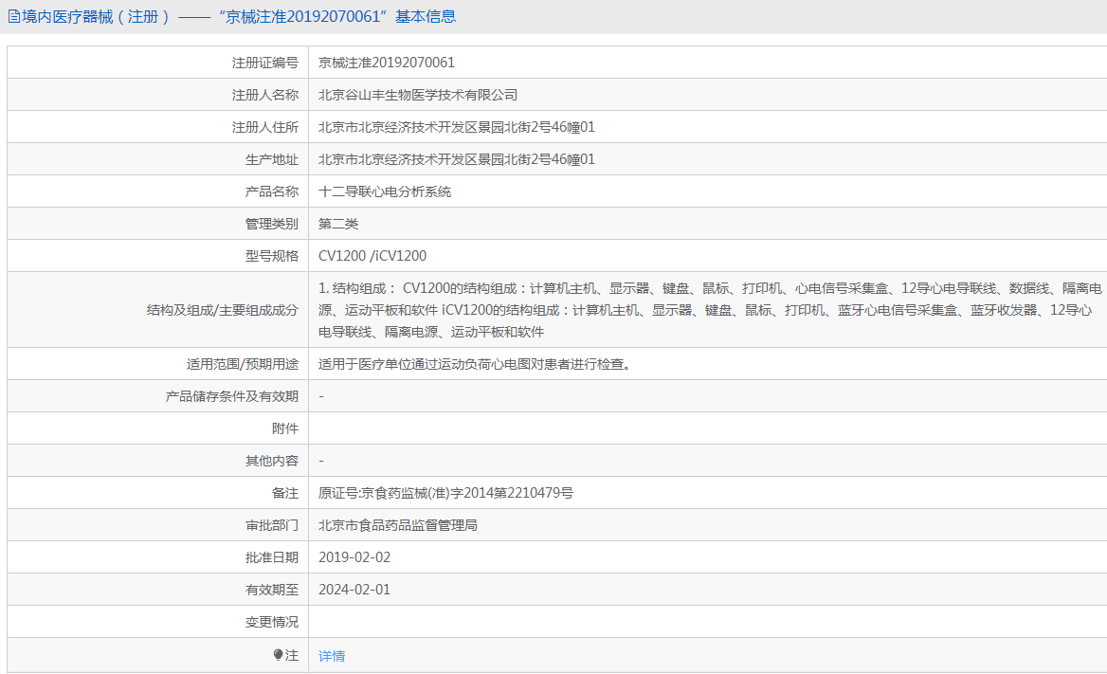The height and width of the screenshot is (674, 1107).
Task: Click the page title 境内医疗器械（注册）基本信息
Action: pos(238,16)
